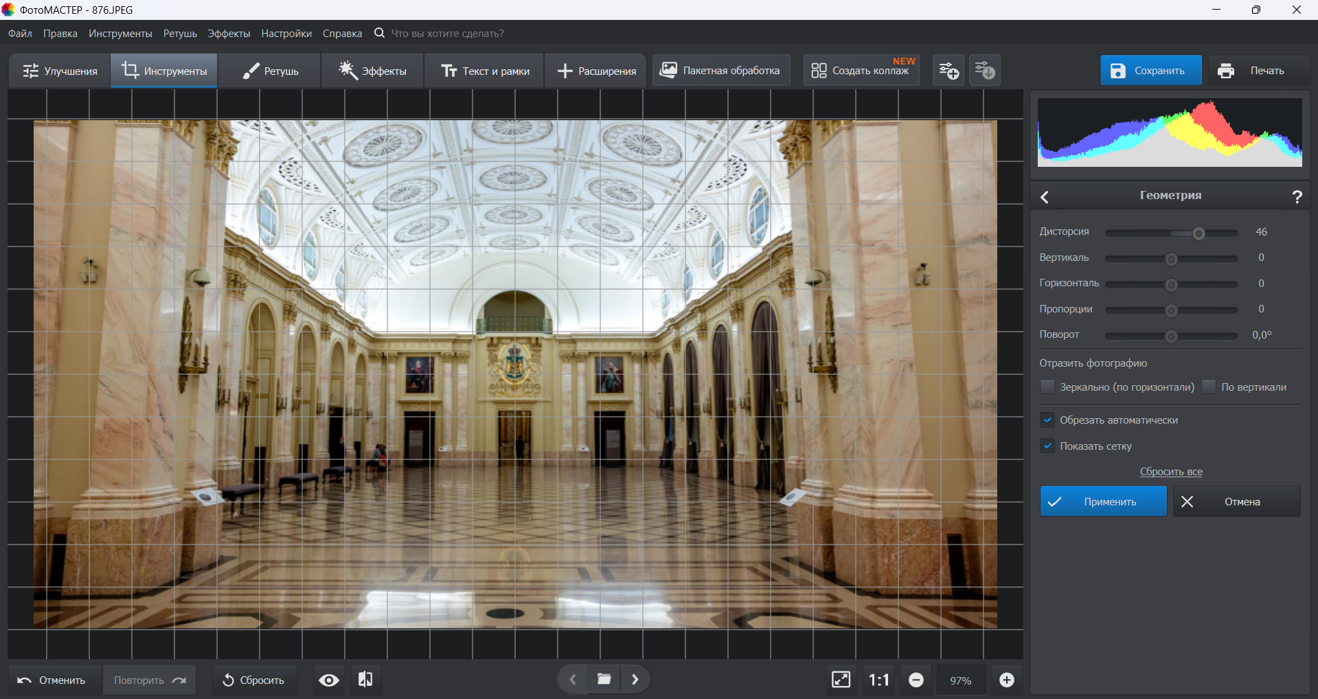Open help question mark in Геометрия panel
The width and height of the screenshot is (1318, 699).
pos(1296,197)
